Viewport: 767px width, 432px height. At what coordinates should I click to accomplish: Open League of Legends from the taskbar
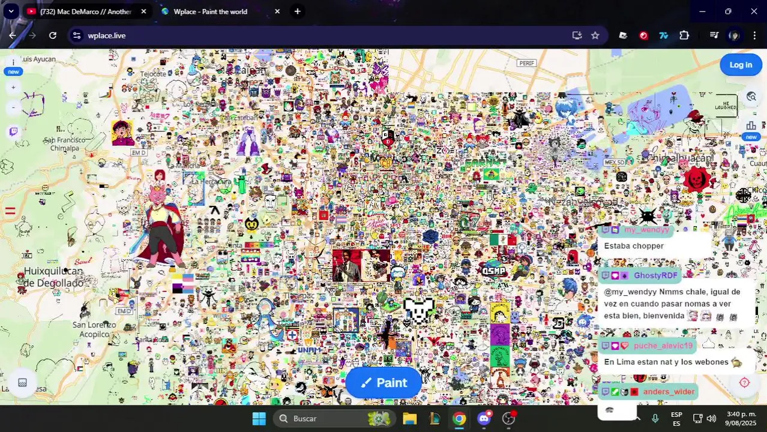435,418
